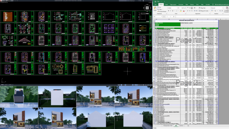Image resolution: width=229 pixels, height=129 pixels.
Task: Click Insert Function fx icon
Action: coord(174,16)
